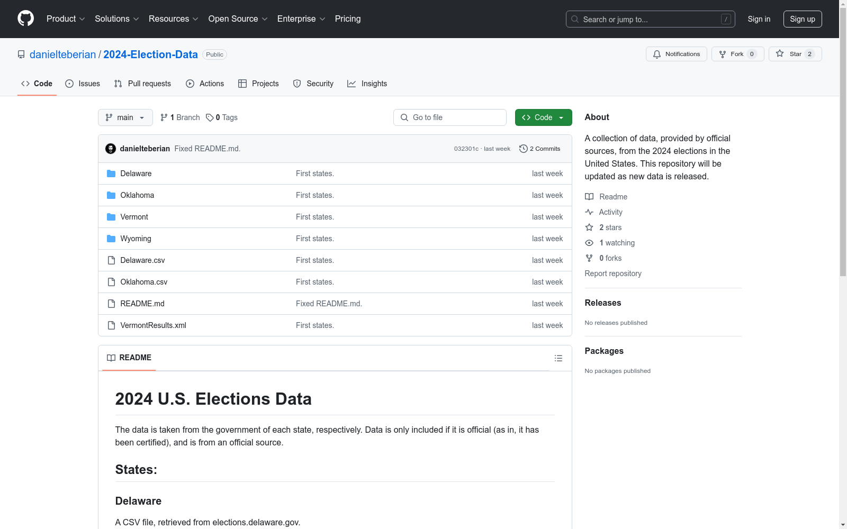This screenshot has height=529, width=847.
Task: Click the bell icon in Notifications
Action: point(657,54)
